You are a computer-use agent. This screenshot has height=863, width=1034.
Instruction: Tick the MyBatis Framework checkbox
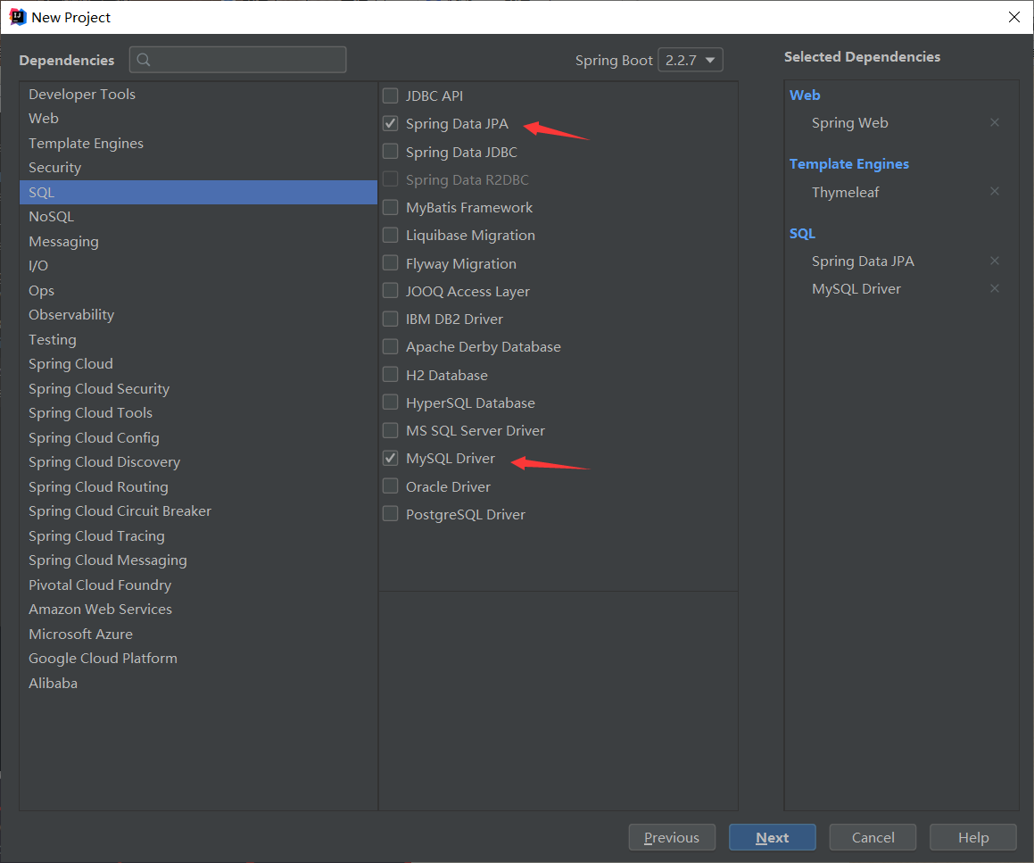(391, 207)
